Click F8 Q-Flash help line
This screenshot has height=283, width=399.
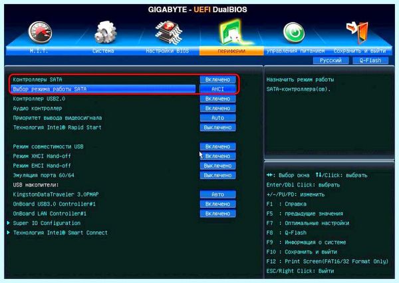(x=286, y=233)
